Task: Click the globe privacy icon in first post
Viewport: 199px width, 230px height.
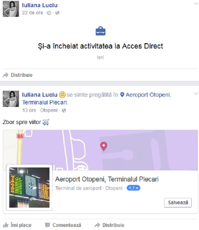Action: click(x=57, y=13)
